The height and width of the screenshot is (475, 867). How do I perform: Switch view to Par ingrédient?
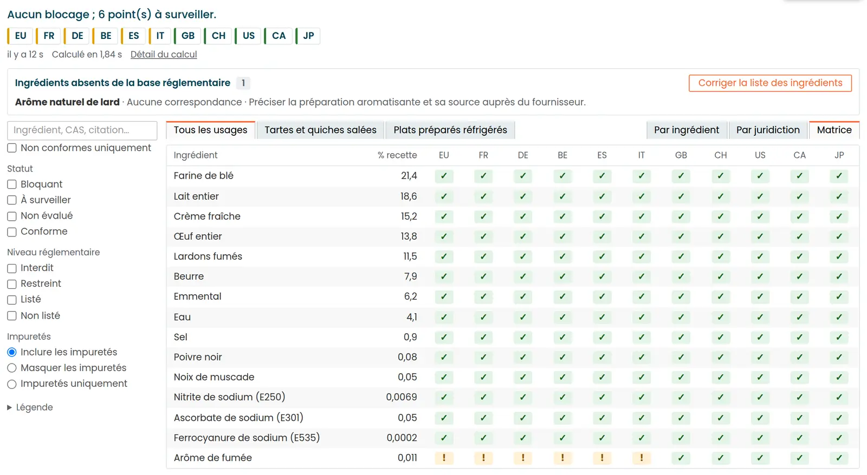coord(687,130)
